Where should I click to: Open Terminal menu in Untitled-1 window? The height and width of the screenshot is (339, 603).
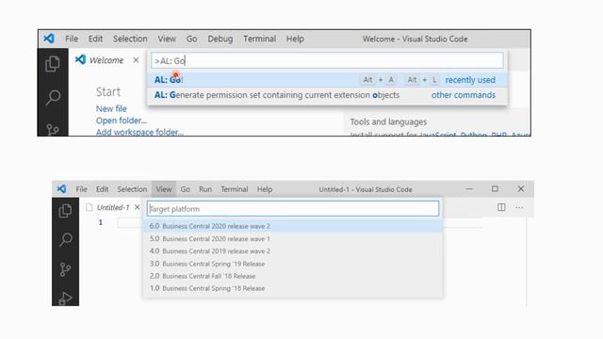[235, 189]
